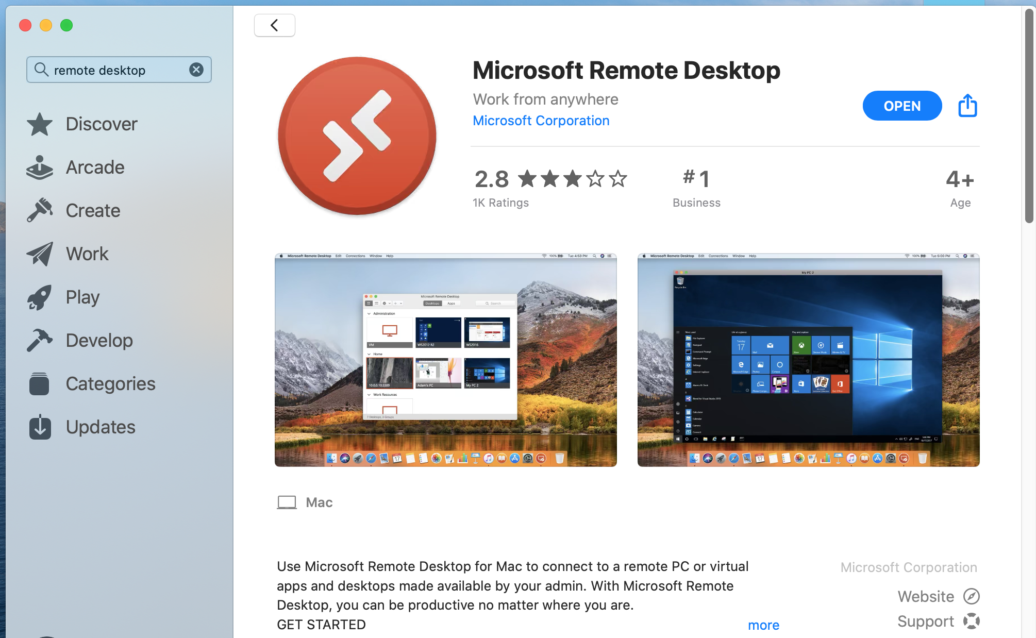Open the connection center screenshot thumbnail
Screen dimensions: 1036x638
coord(446,360)
